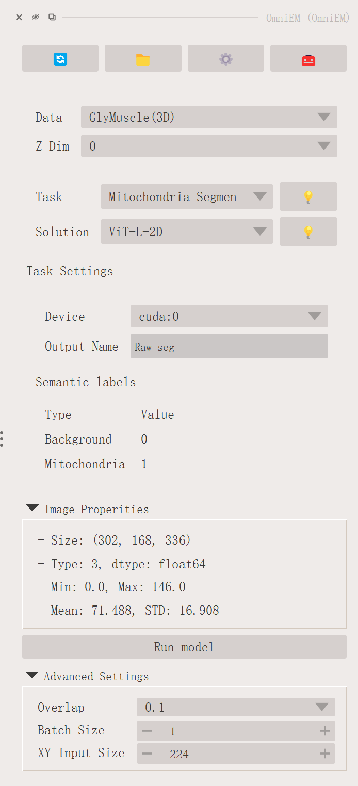Viewport: 358px width, 786px height.
Task: Collapse the Advanced Settings section
Action: (32, 676)
